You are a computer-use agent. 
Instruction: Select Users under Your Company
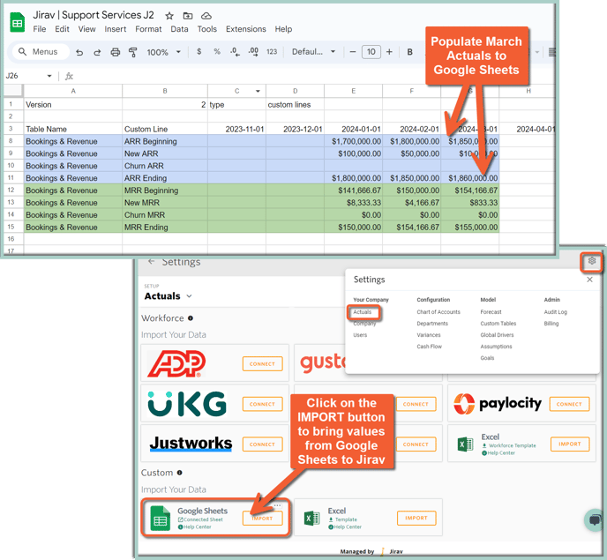coord(360,335)
